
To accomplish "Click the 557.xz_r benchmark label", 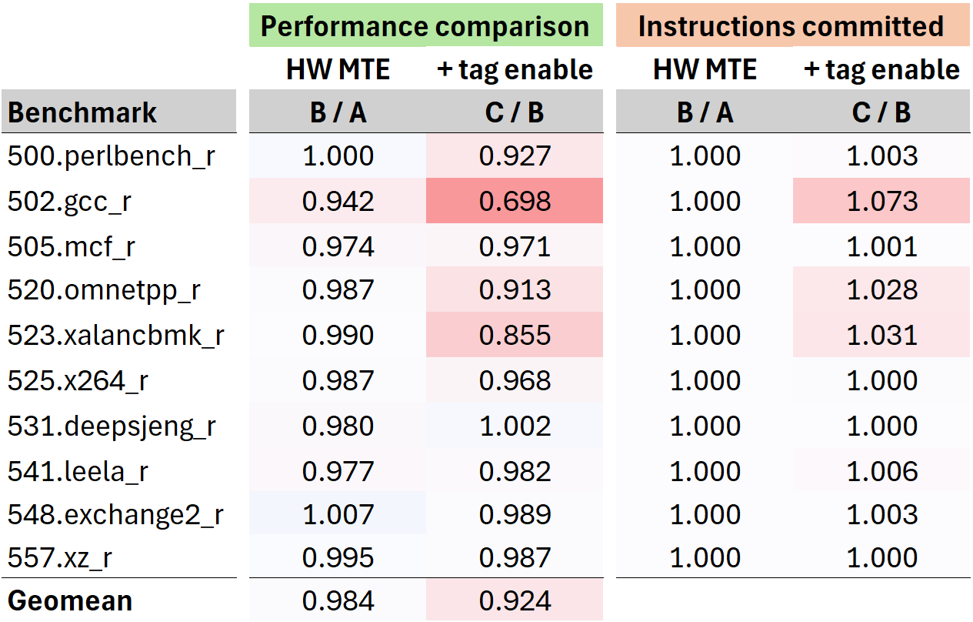I will point(60,558).
